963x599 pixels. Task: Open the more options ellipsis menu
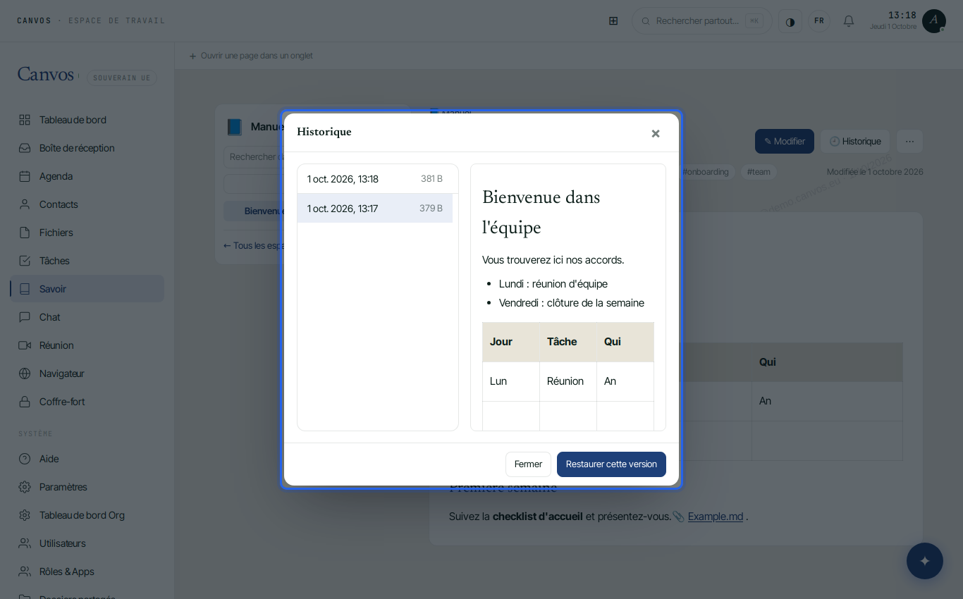[909, 141]
